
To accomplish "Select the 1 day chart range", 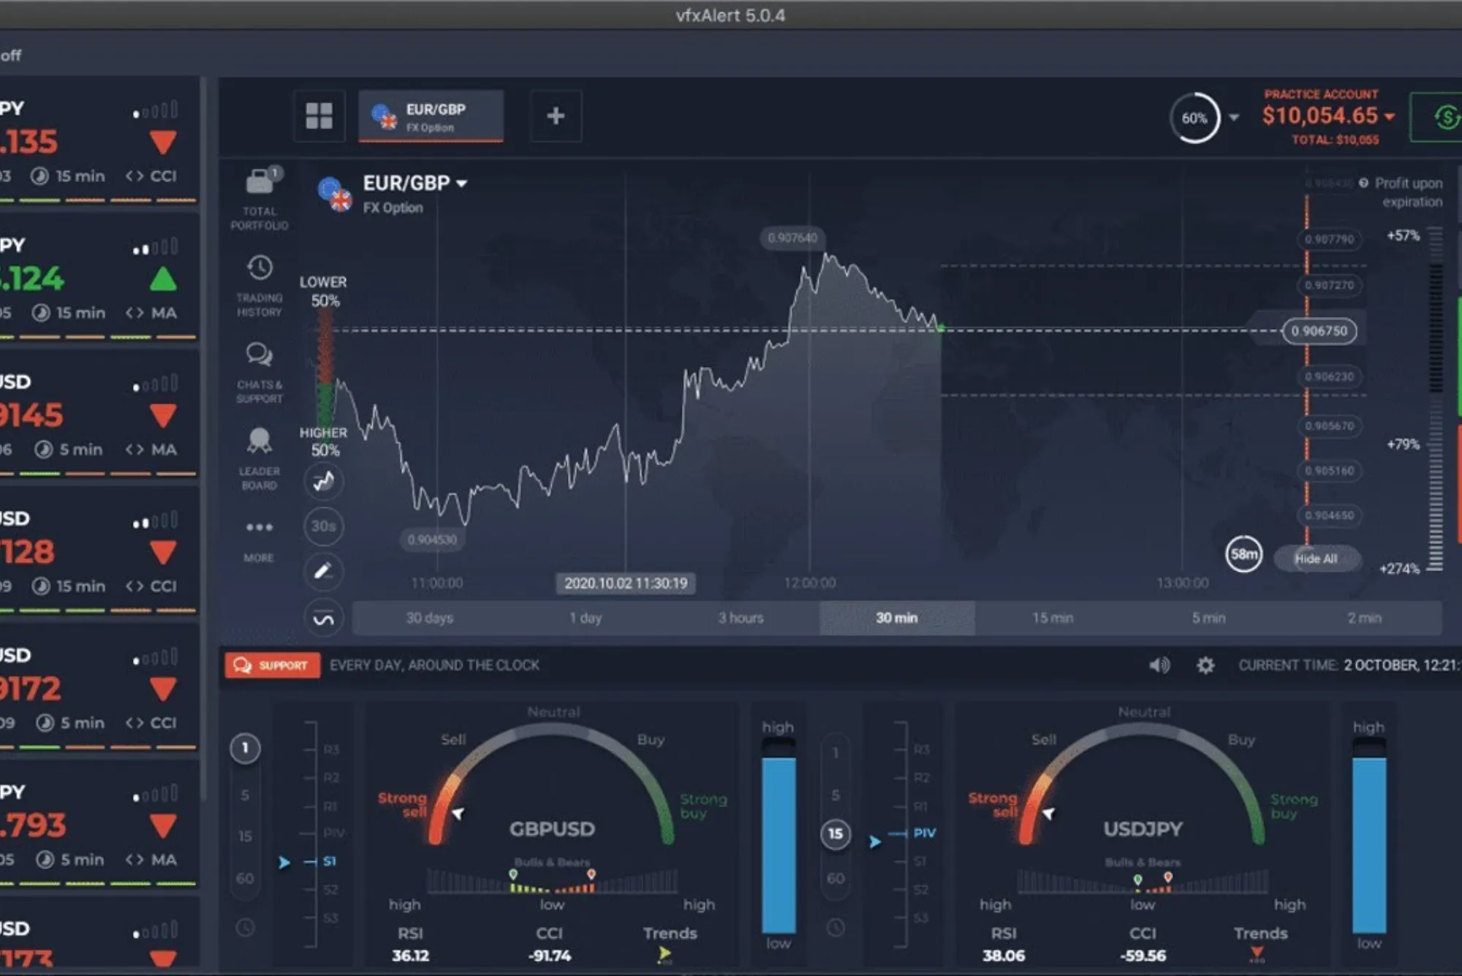I will pyautogui.click(x=586, y=618).
